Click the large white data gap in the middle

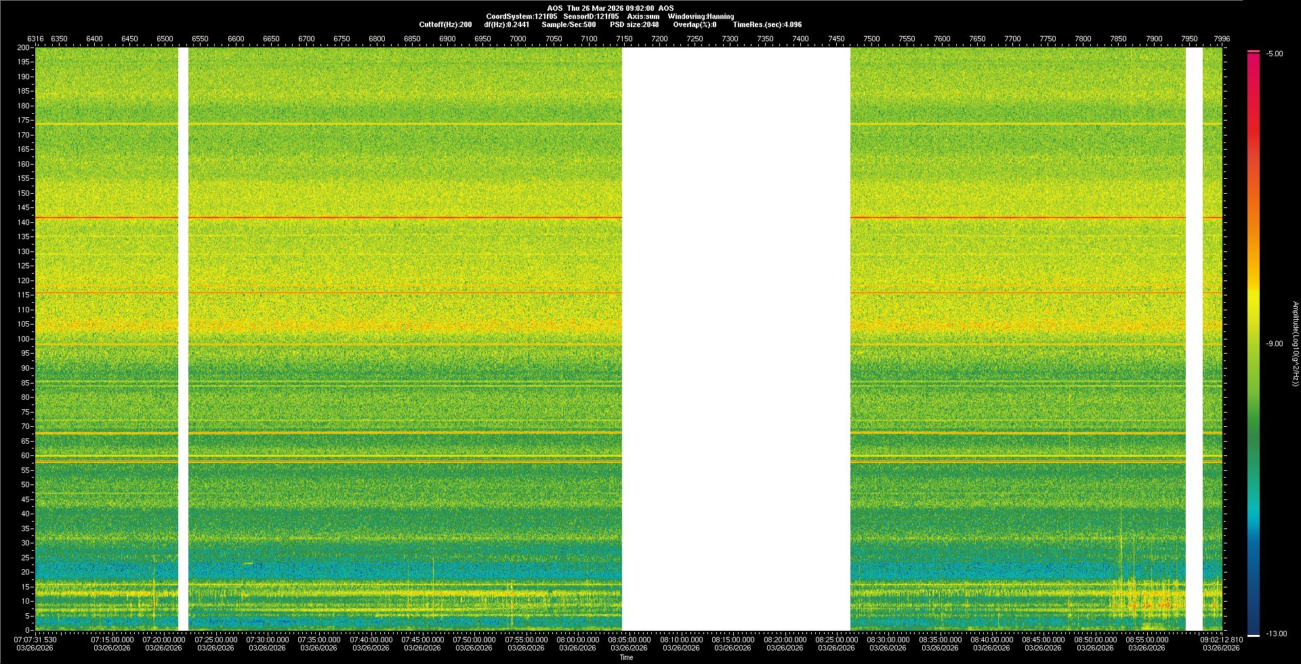(736, 339)
